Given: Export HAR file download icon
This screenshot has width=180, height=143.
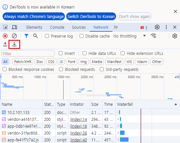Looking at the screenshot, I should (x=14, y=44).
